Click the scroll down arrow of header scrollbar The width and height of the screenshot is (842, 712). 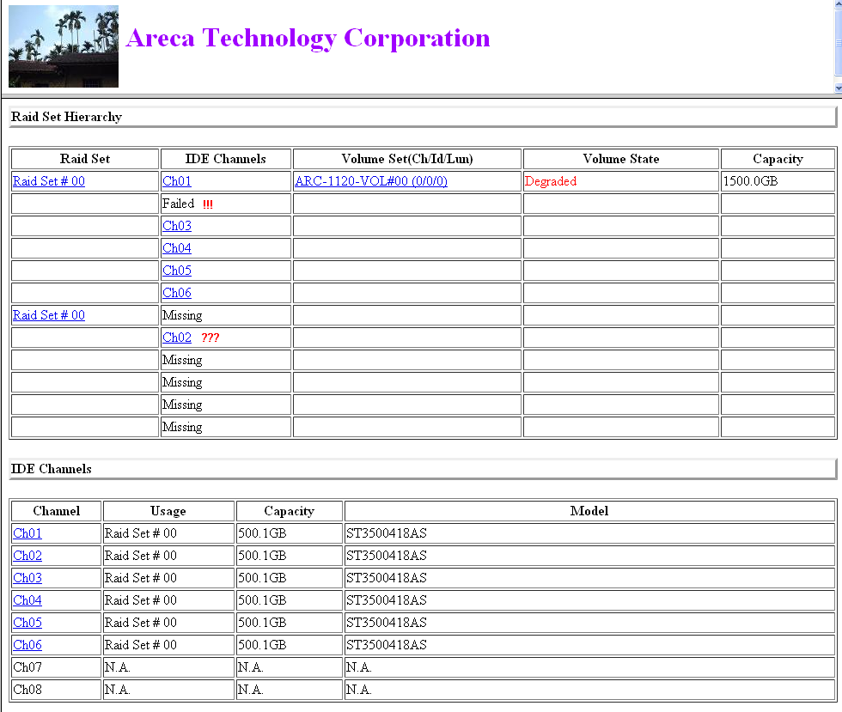click(839, 88)
